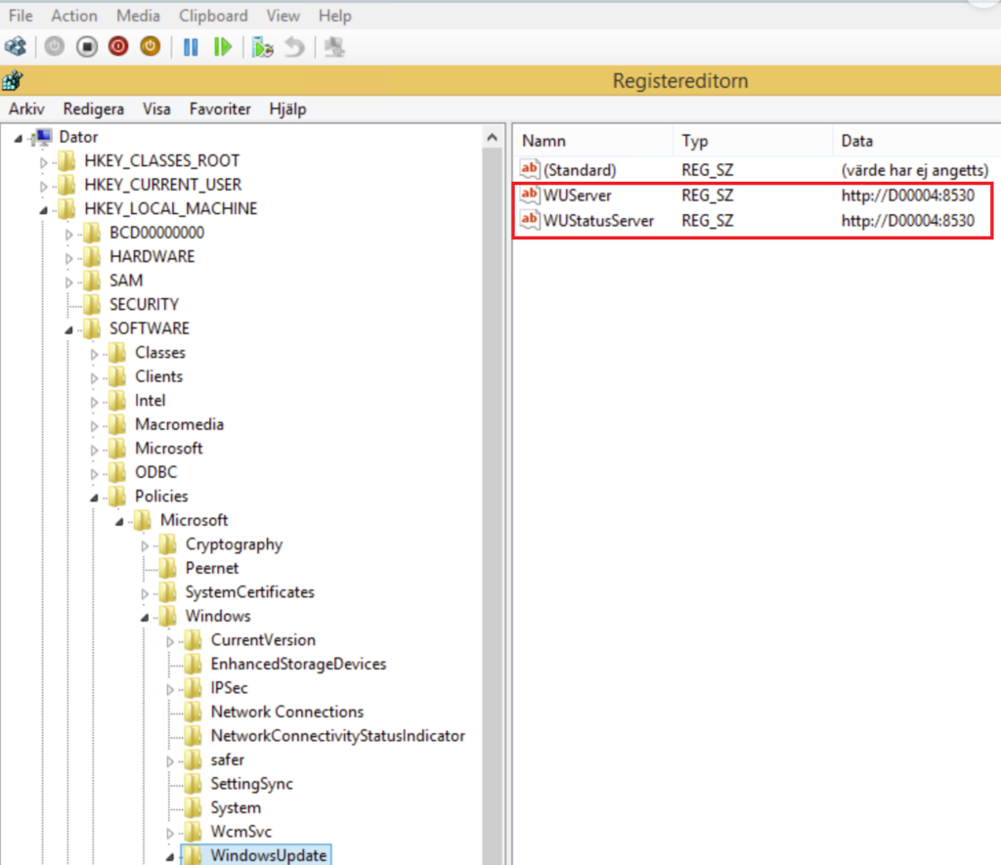Click the orange Save state icon

point(150,47)
